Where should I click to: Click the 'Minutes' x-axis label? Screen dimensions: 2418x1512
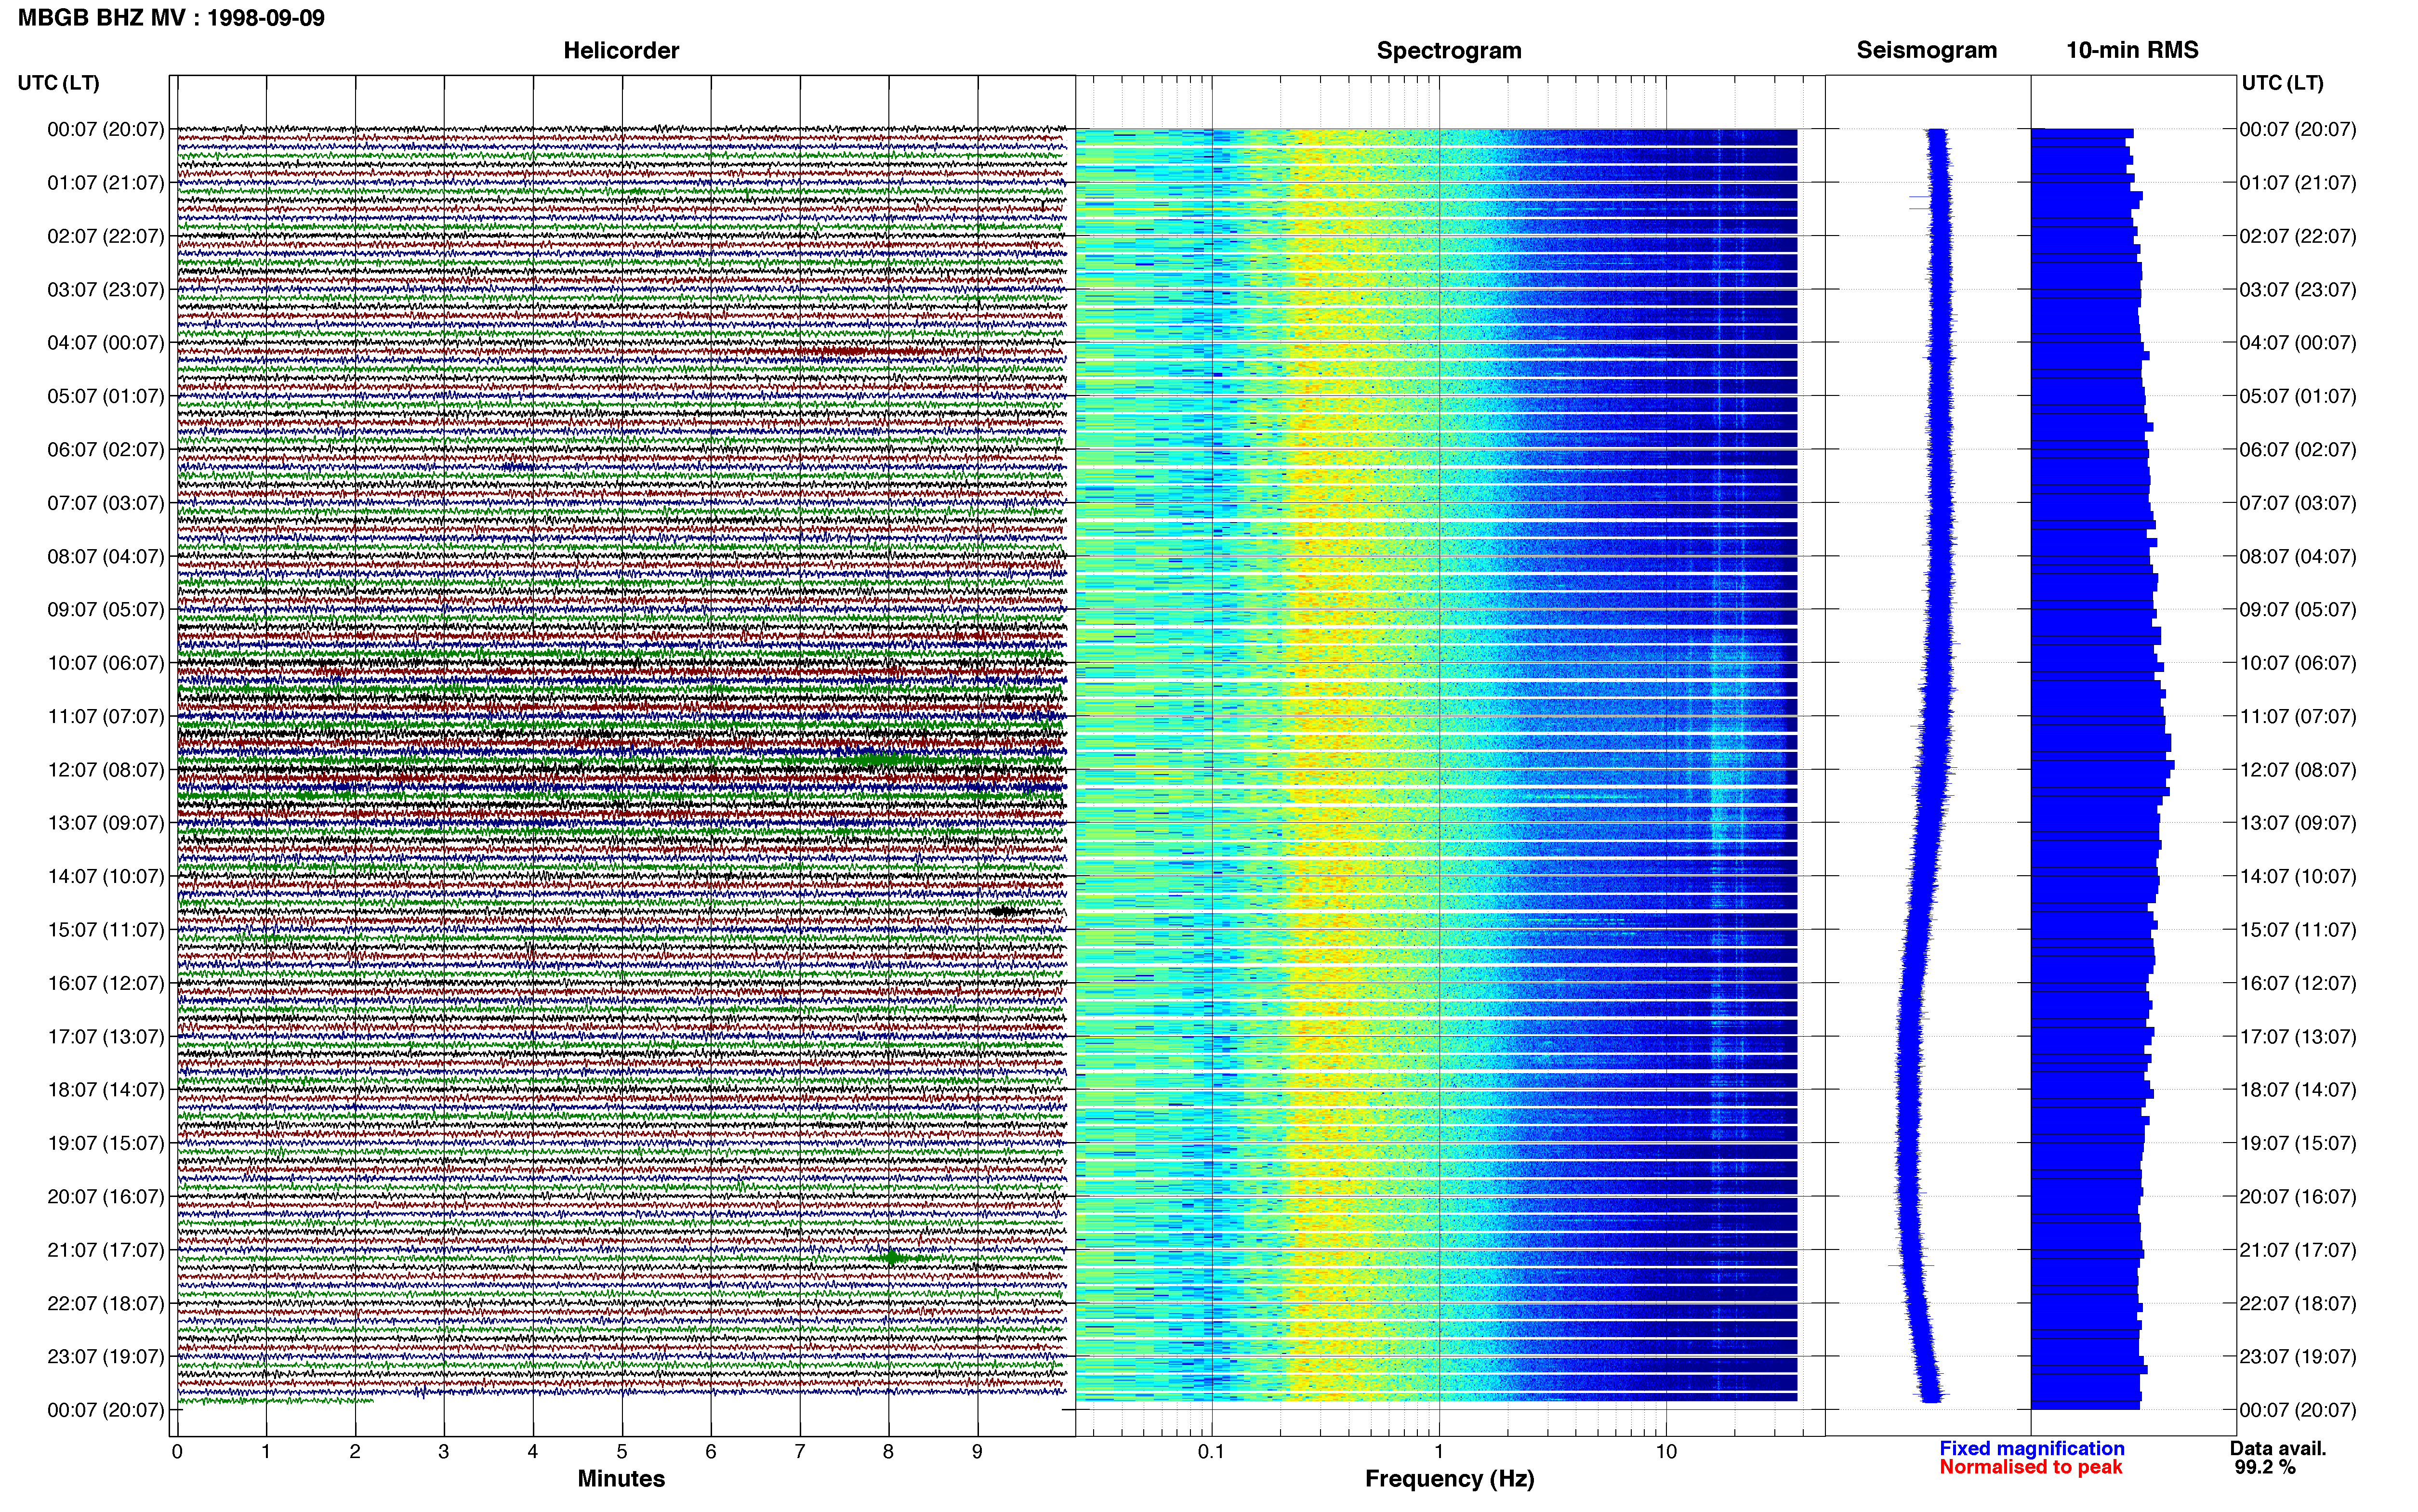point(621,1479)
